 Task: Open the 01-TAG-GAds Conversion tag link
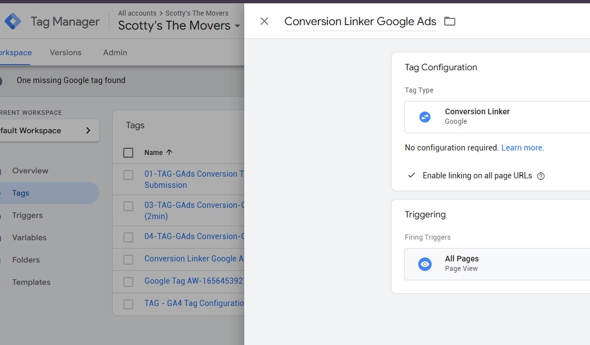tap(194, 179)
